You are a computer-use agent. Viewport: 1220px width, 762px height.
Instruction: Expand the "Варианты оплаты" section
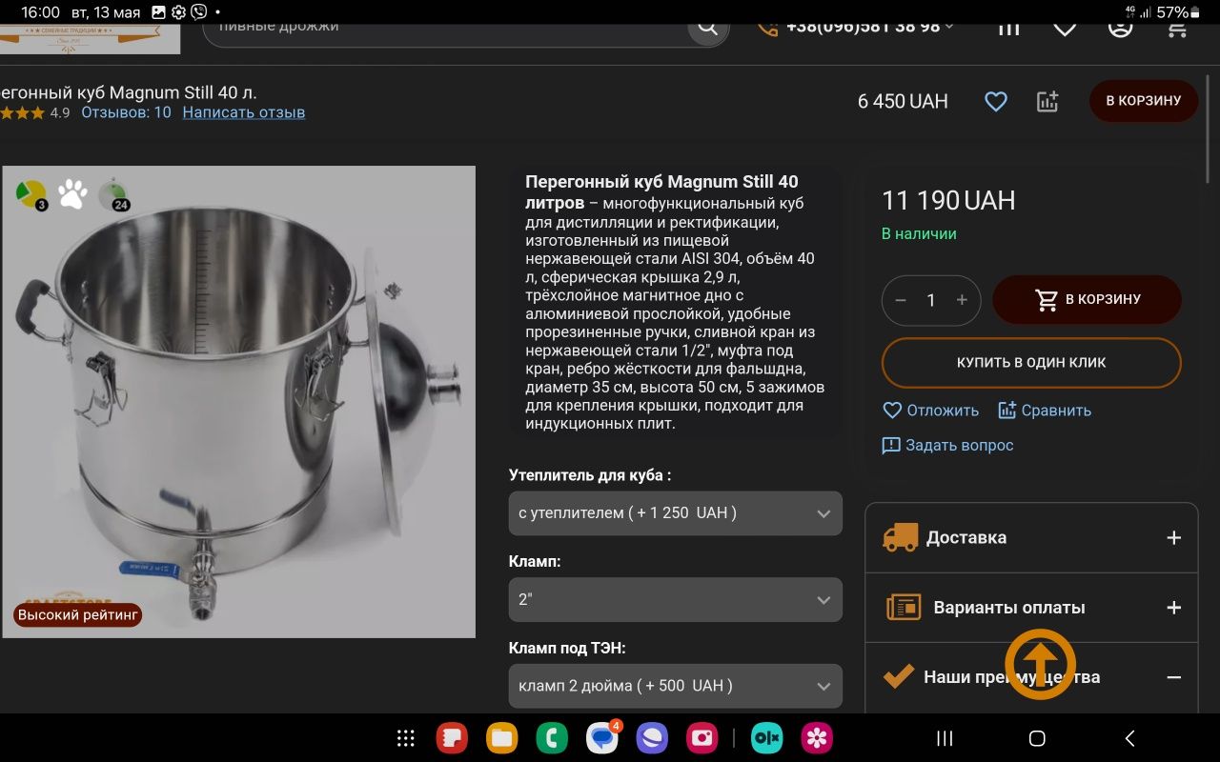(x=1031, y=608)
